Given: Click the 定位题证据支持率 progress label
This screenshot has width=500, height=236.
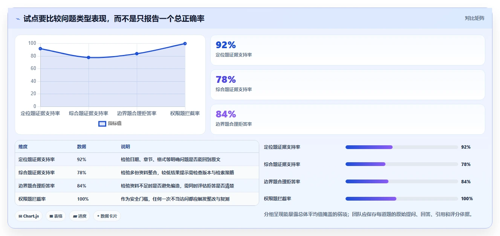Looking at the screenshot, I should (x=282, y=147).
